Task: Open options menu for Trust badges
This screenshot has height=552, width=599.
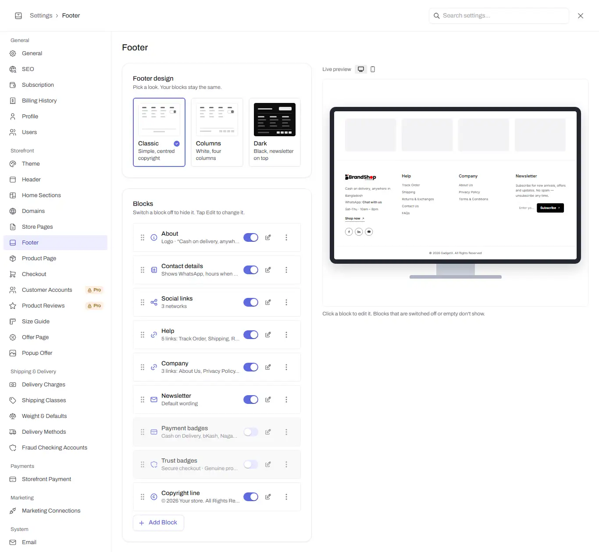Action: click(286, 464)
